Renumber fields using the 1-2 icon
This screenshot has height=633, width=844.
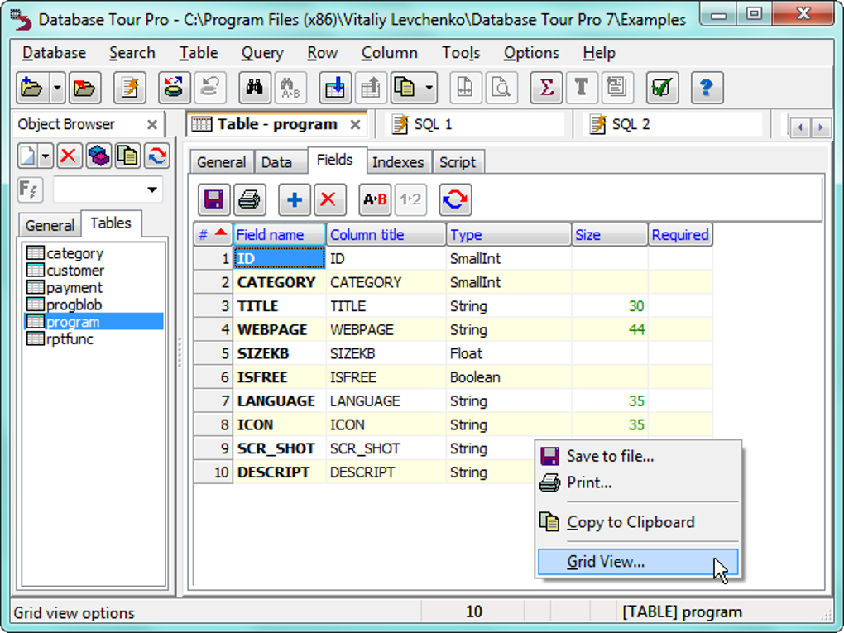coord(410,199)
